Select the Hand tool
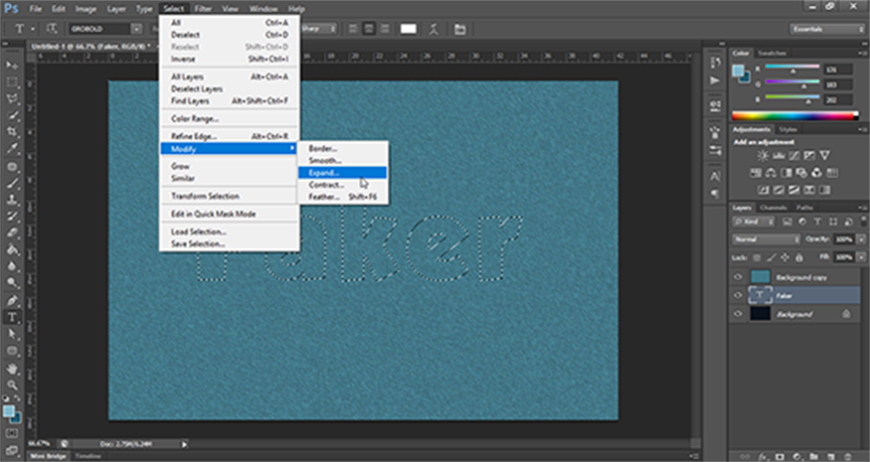Viewport: 870px width, 462px height. click(12, 369)
